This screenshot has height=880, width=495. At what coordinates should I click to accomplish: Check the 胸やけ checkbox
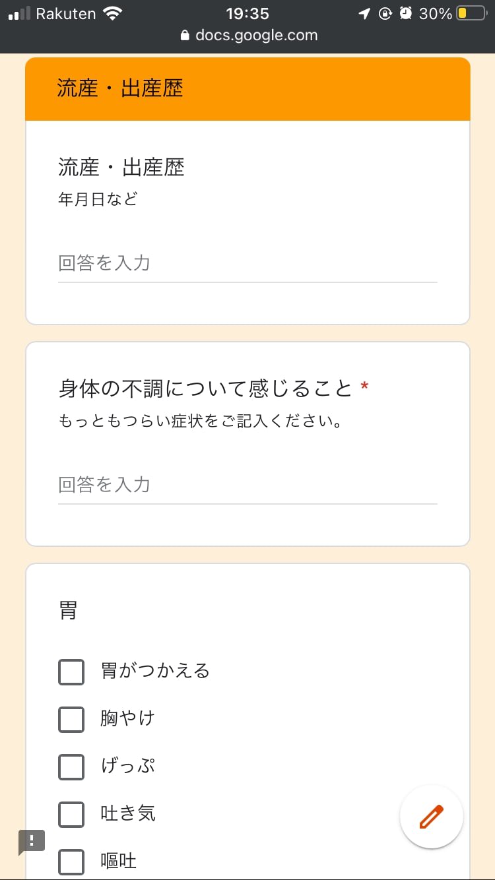(x=71, y=719)
